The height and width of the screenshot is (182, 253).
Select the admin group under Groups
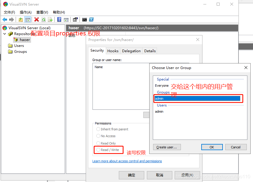[x=197, y=99]
